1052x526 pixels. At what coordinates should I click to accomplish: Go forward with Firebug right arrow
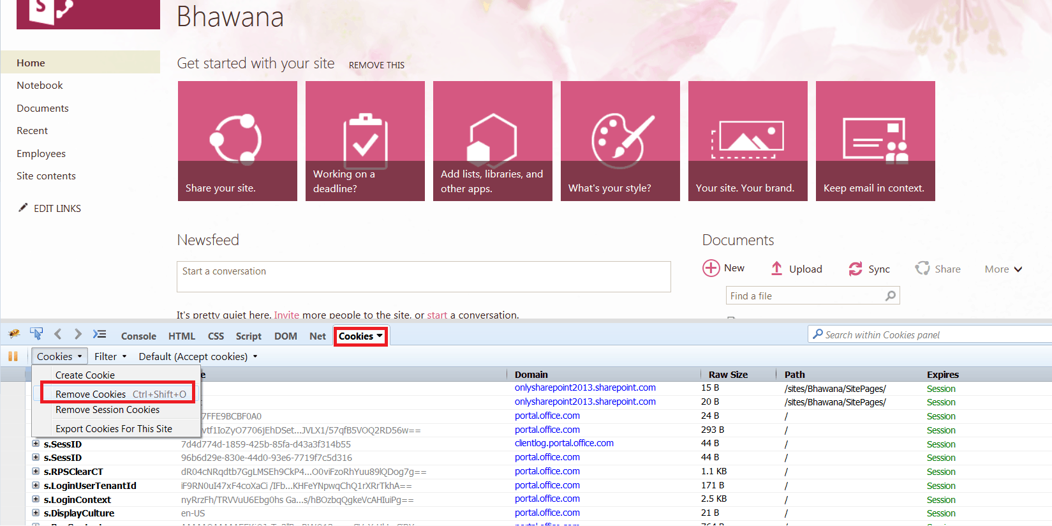(x=78, y=334)
